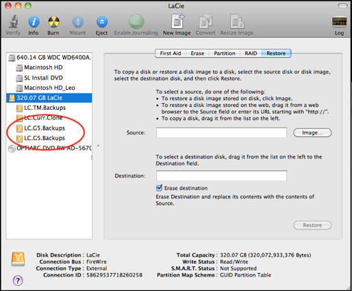Select the 320.07 GB LaCie disk

click(x=49, y=98)
